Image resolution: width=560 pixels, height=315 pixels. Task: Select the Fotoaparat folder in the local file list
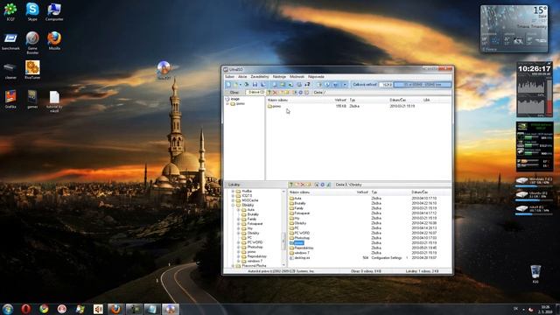click(299, 213)
